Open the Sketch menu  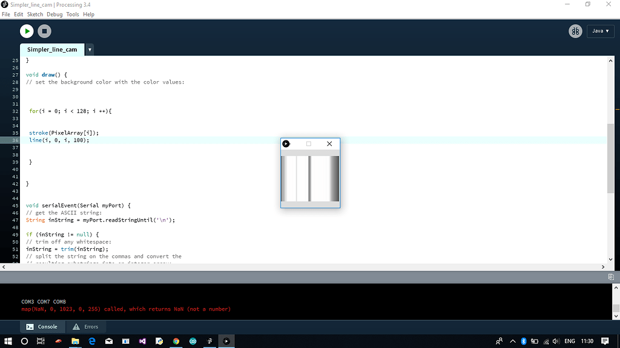(x=35, y=15)
